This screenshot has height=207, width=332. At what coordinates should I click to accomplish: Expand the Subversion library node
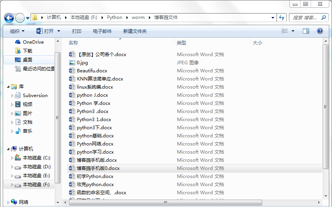click(12, 96)
